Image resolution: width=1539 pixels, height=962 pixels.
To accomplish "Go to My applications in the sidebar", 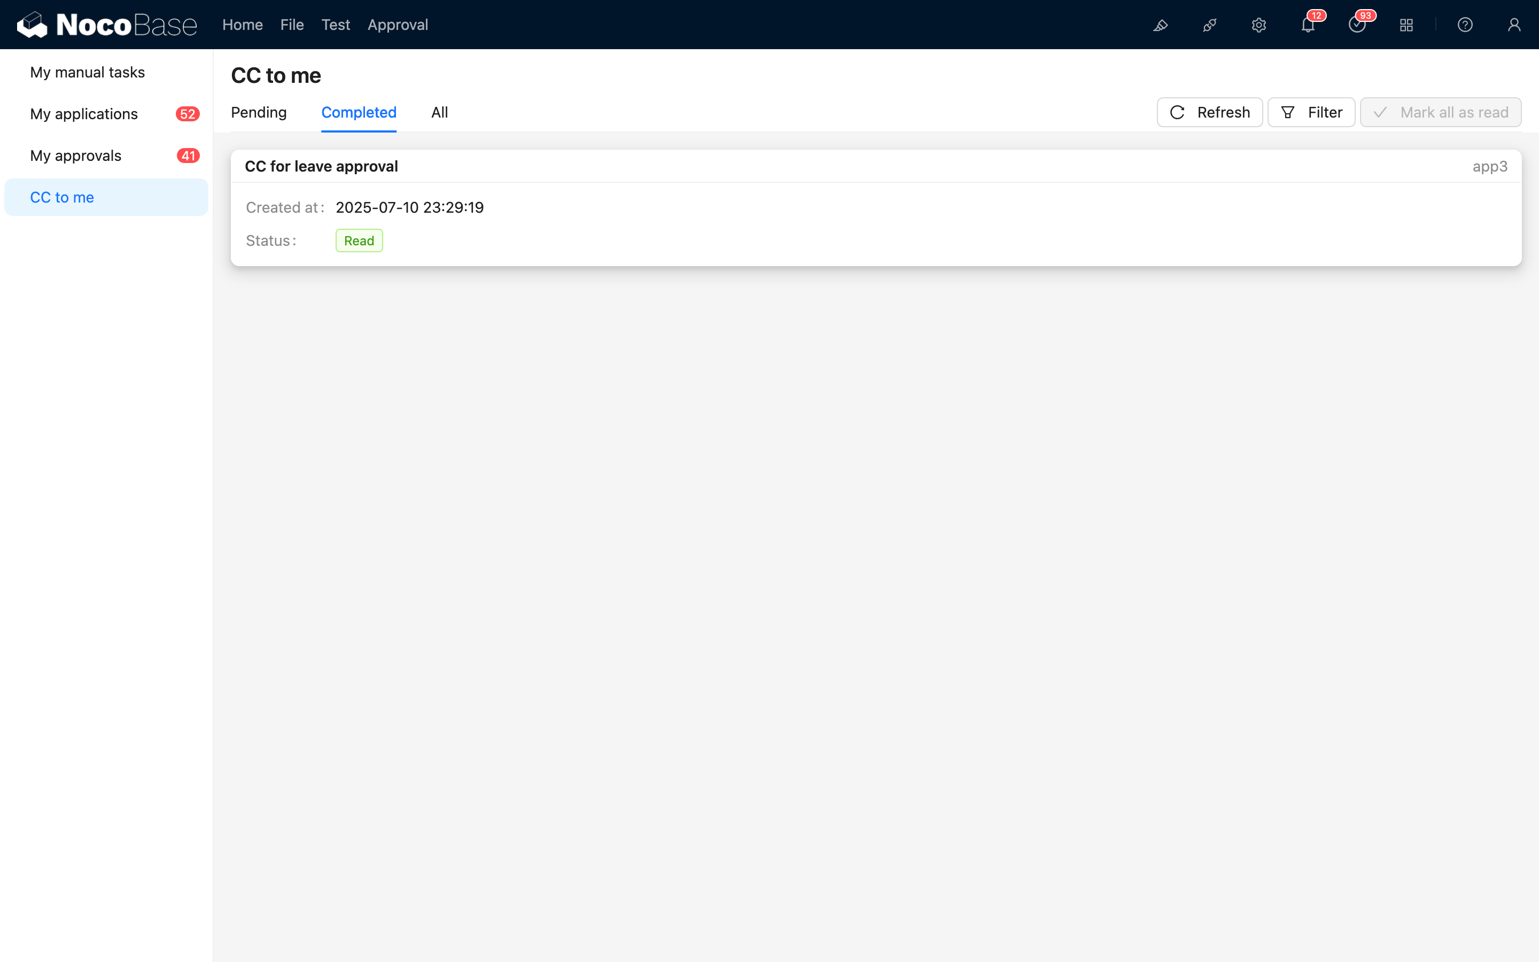I will tap(84, 114).
